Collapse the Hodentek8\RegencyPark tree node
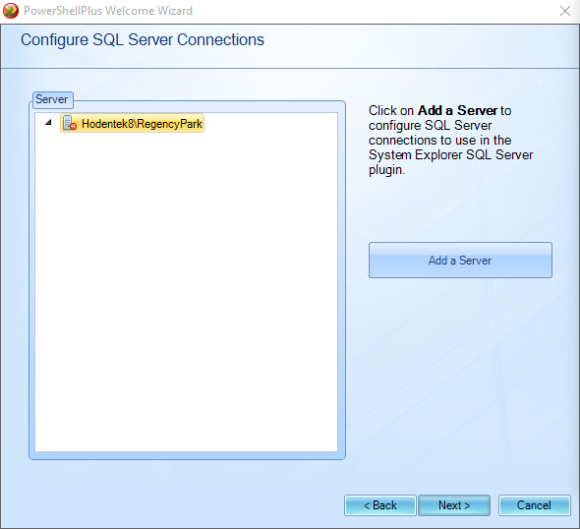 point(48,123)
